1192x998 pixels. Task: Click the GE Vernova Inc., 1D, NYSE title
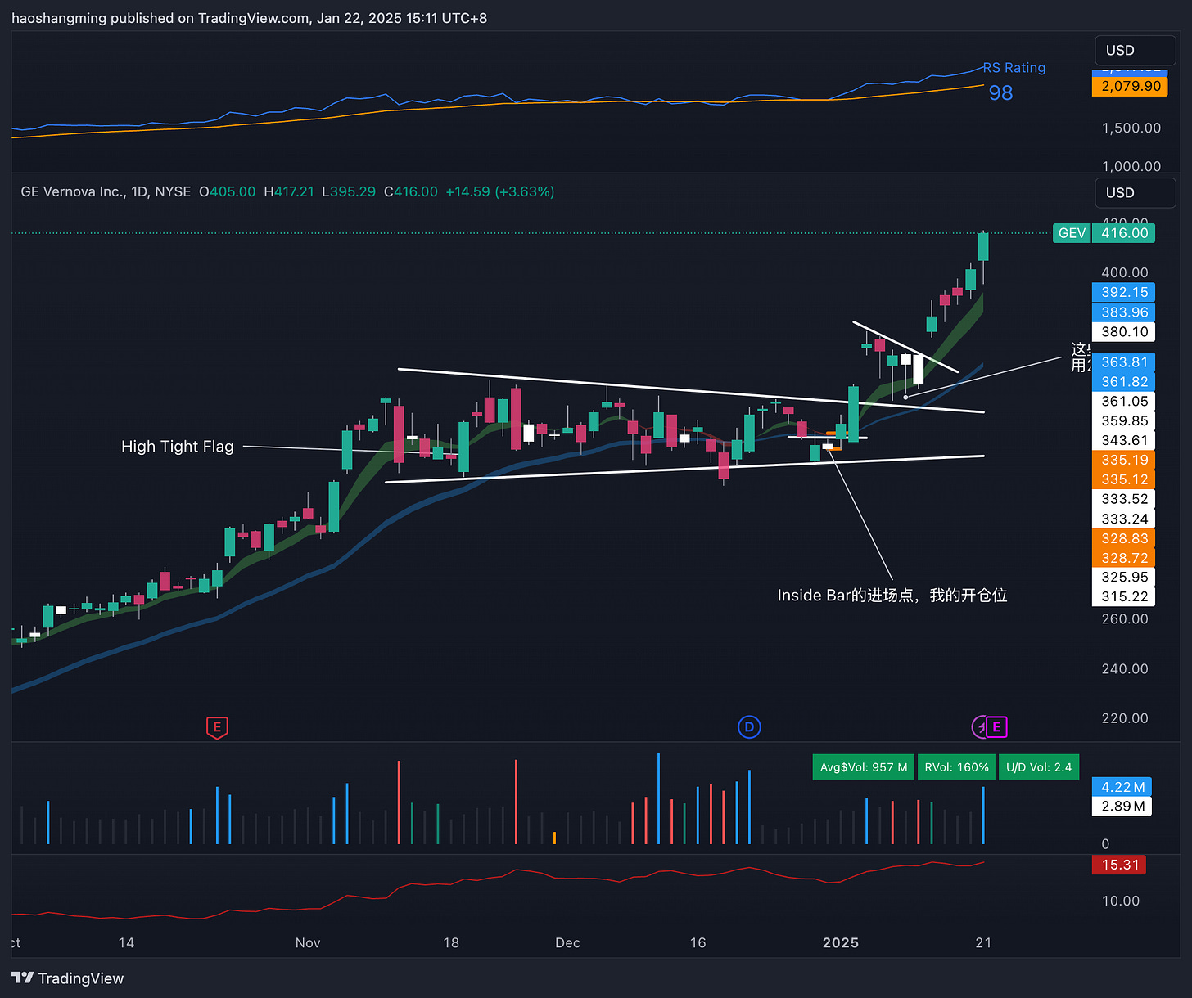(106, 191)
